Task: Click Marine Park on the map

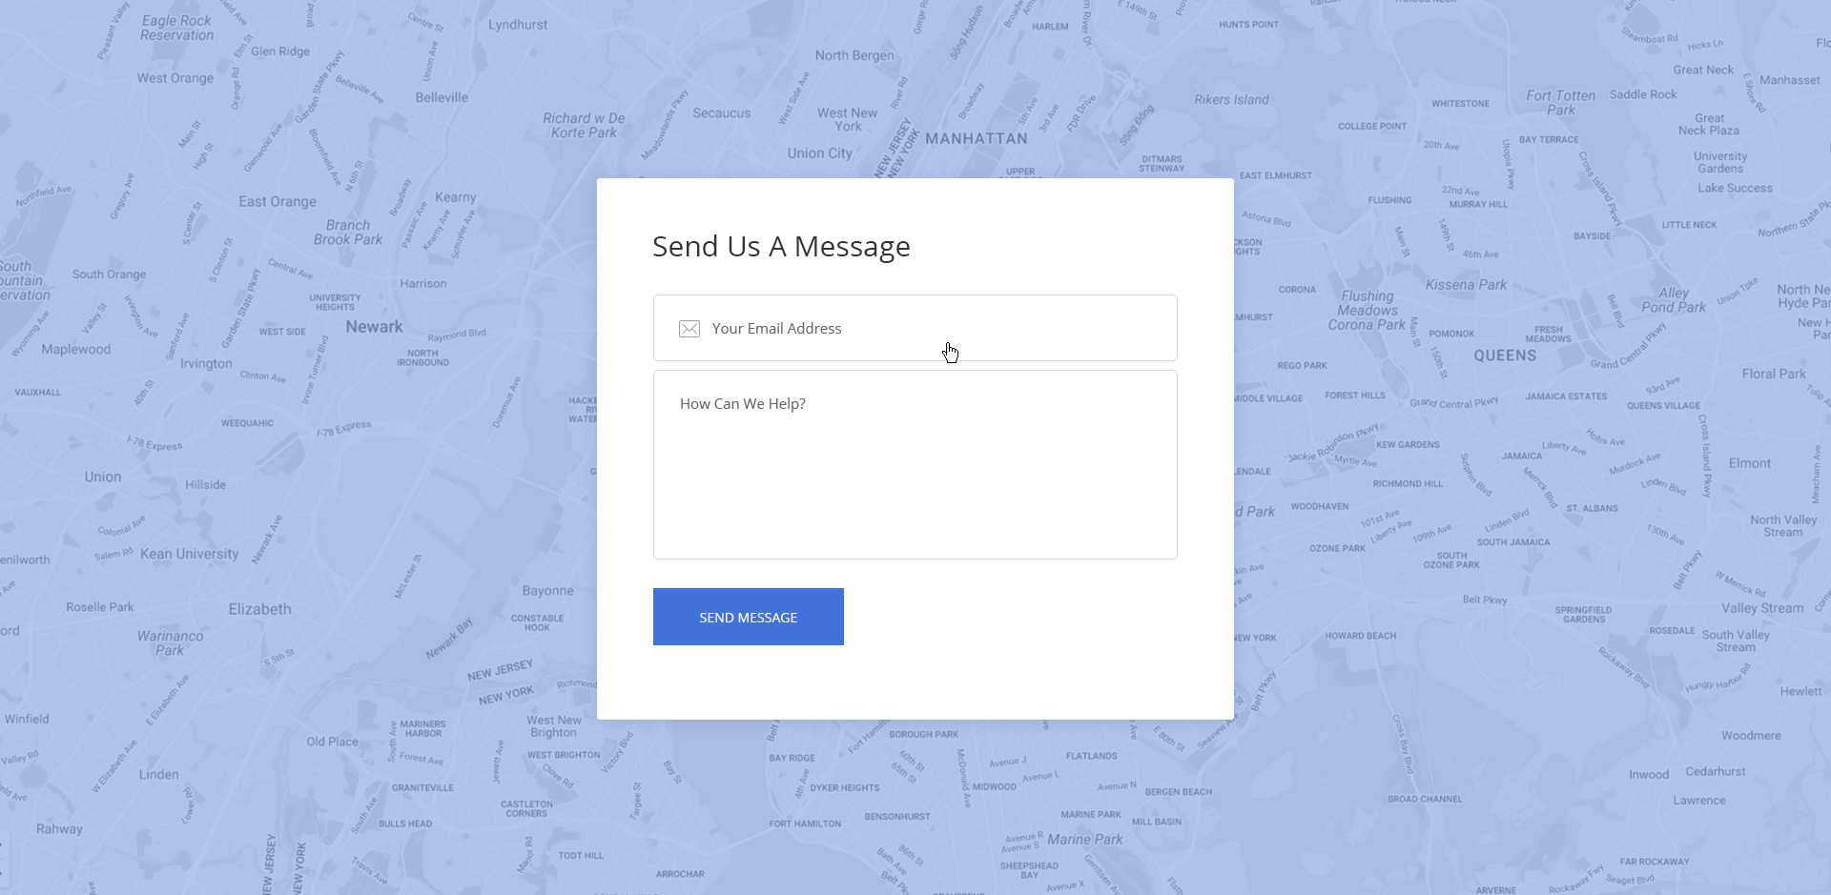Action: coord(1084,839)
